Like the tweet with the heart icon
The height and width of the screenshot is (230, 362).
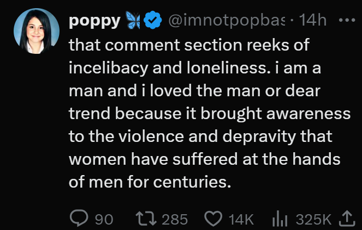click(212, 219)
